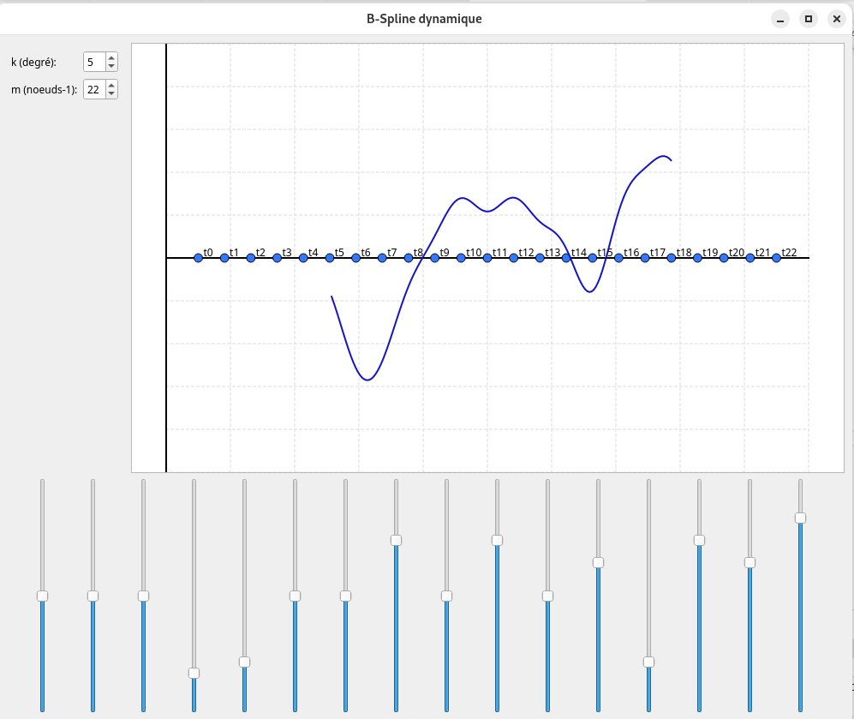
Task: Select the knot point labeled t5
Action: point(330,258)
